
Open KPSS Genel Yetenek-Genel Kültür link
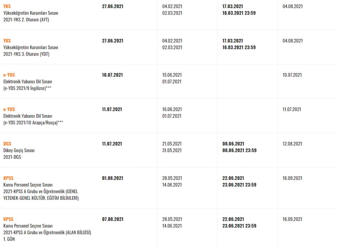click(9, 178)
